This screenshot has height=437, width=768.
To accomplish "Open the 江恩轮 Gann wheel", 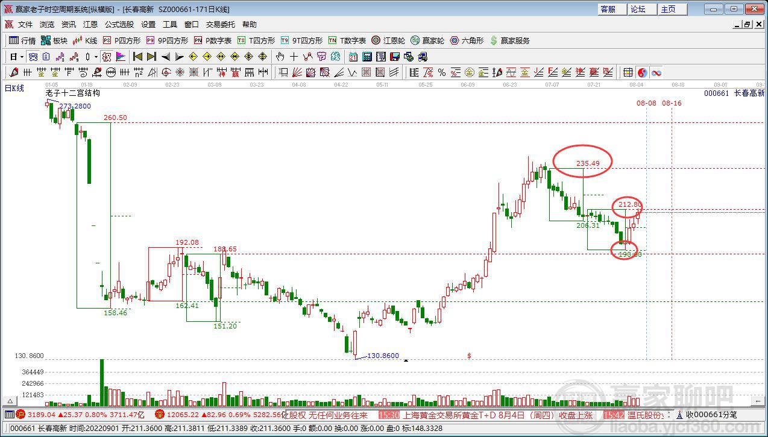I will pos(388,41).
